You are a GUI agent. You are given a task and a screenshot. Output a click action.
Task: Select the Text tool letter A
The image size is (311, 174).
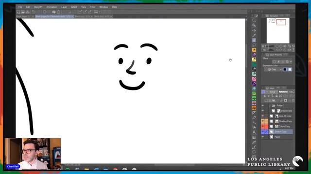pyautogui.click(x=254, y=132)
